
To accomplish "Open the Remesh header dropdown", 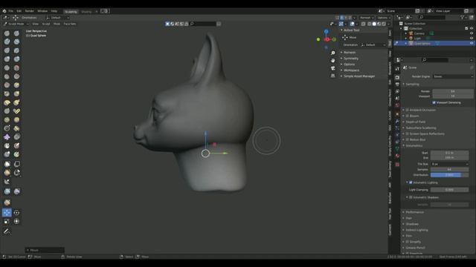I will (x=367, y=18).
